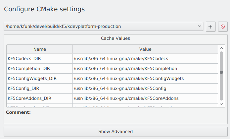Screen dimensions: 230x139
Task: Click the KF5CoreAddons cmake path value
Action: click(x=126, y=99)
